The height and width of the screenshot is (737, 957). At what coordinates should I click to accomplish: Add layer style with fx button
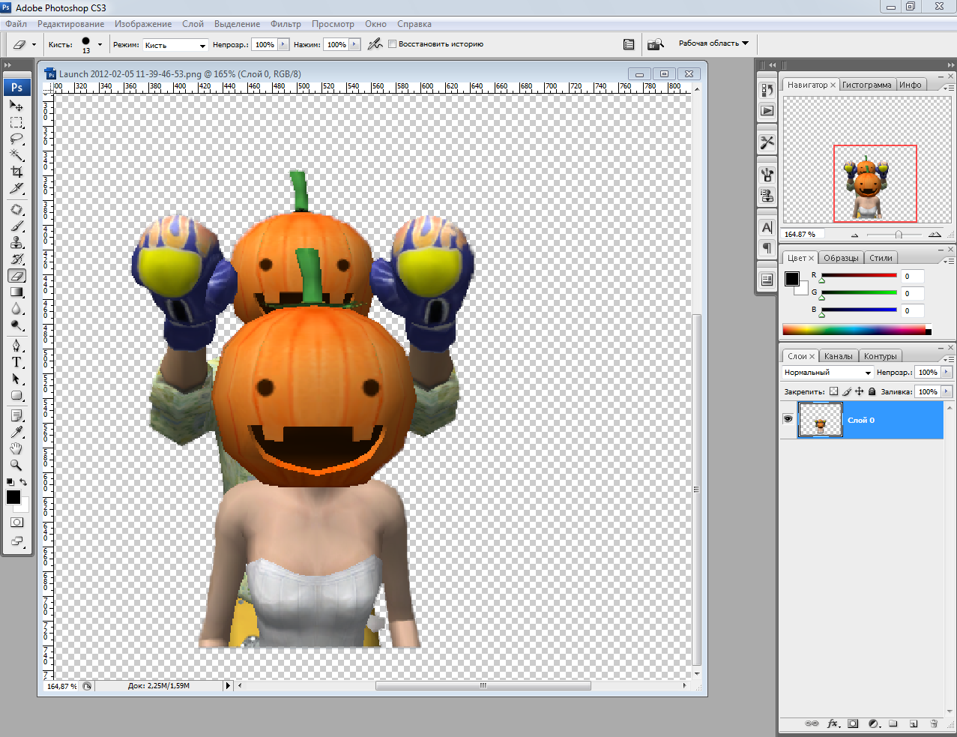833,724
